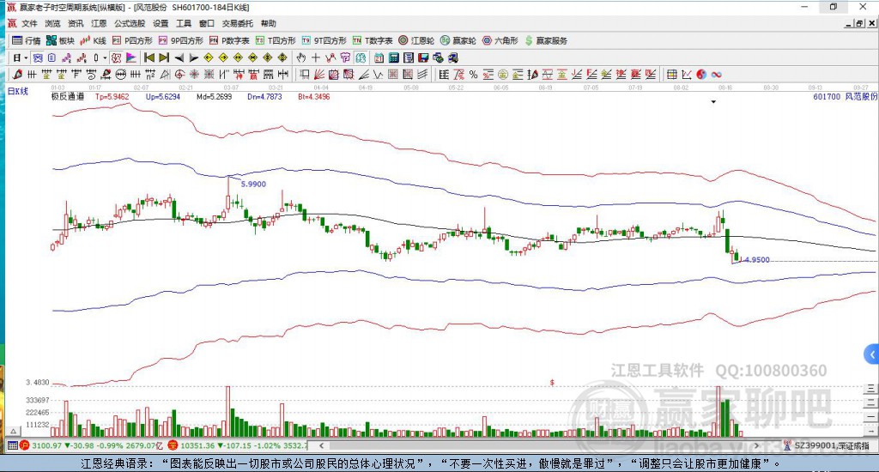
Task: Expand the candle style dropdown arrow
Action: click(x=105, y=57)
